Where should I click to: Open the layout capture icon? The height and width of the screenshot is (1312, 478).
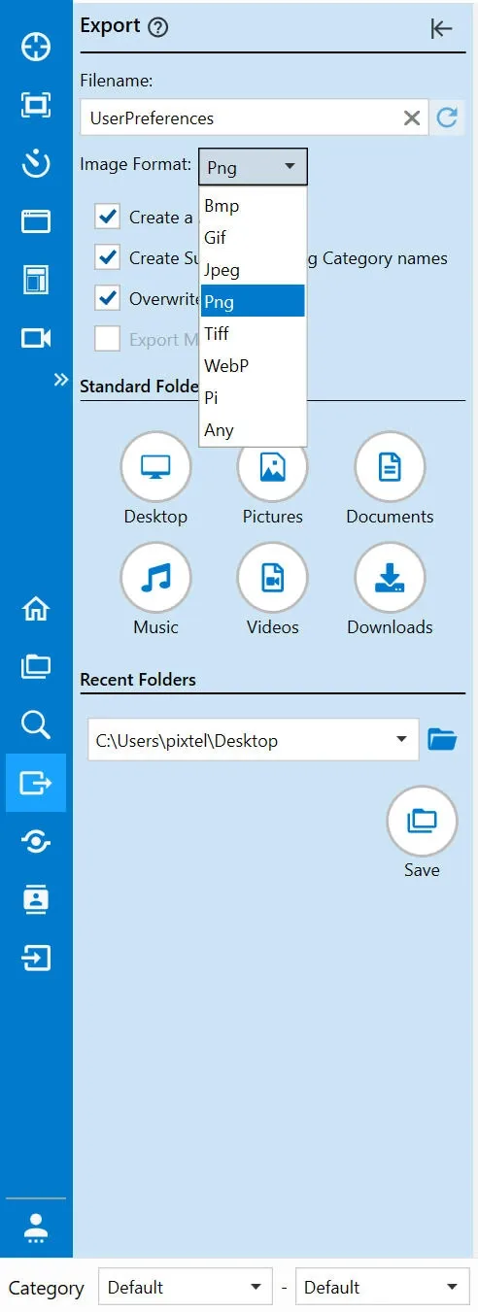point(36,280)
